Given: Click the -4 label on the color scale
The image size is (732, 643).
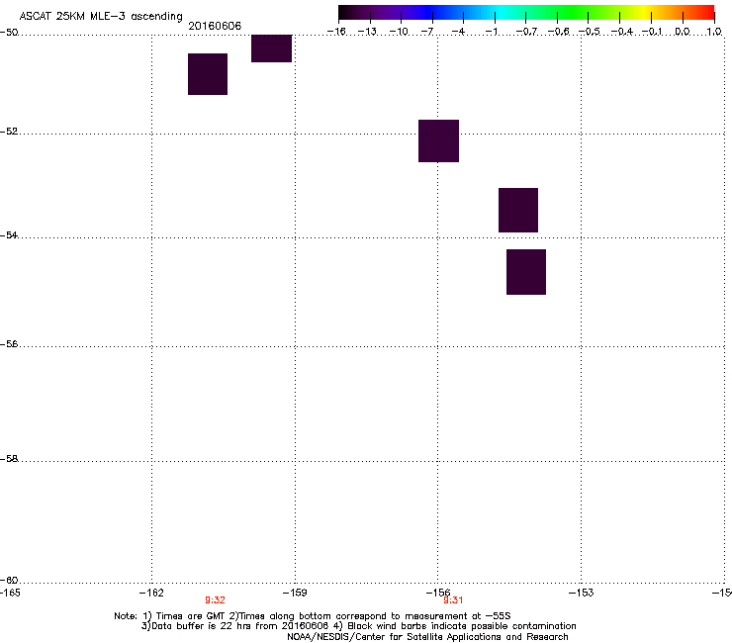Looking at the screenshot, I should tap(458, 32).
